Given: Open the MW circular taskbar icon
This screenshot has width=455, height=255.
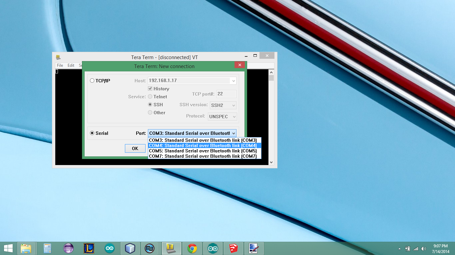Looking at the screenshot, I should pyautogui.click(x=150, y=248).
